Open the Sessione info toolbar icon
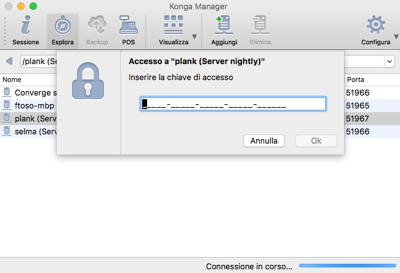 click(26, 25)
